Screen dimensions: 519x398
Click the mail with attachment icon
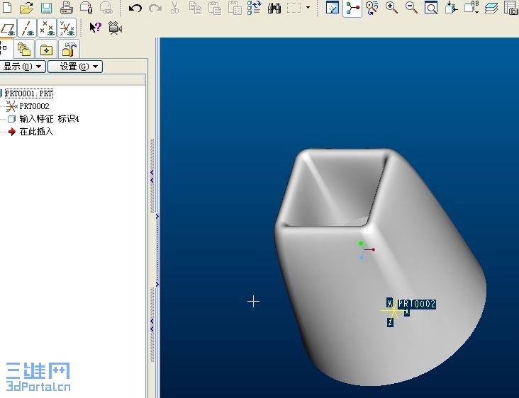pyautogui.click(x=86, y=8)
